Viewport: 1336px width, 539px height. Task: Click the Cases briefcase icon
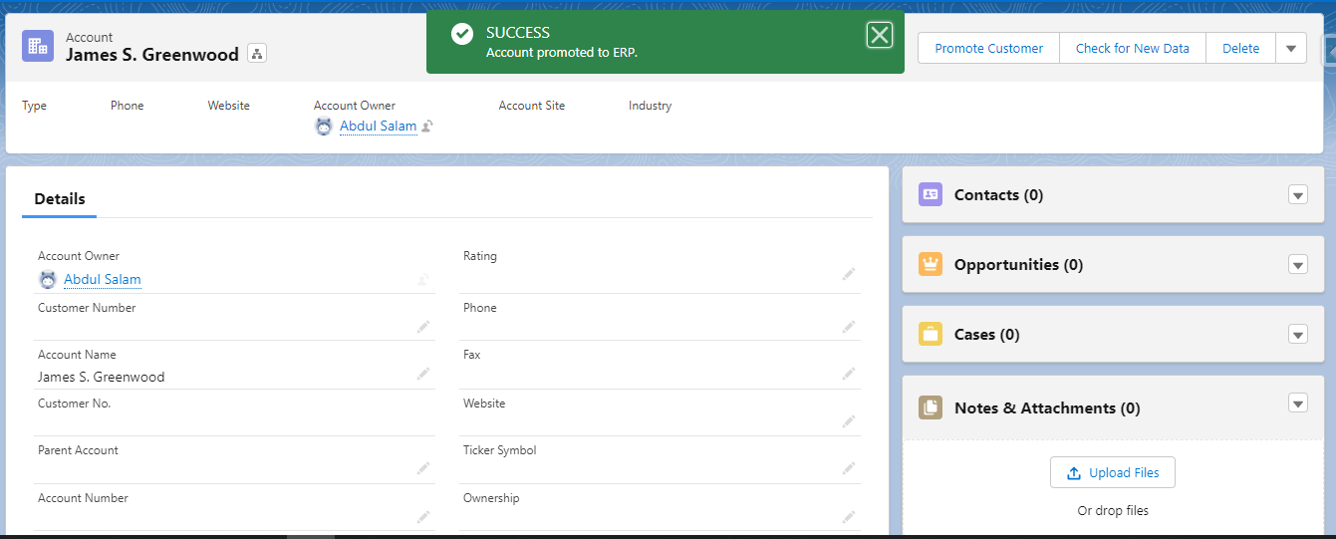pyautogui.click(x=931, y=334)
